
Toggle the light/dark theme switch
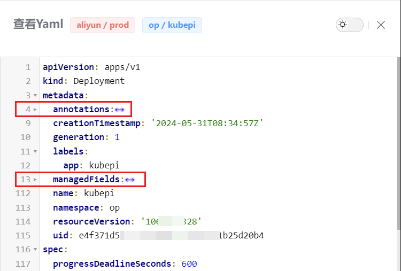pyautogui.click(x=349, y=25)
